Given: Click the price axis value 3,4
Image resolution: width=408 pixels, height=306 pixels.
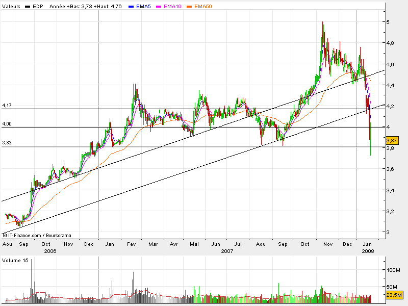Looking at the screenshot, I should tap(390, 190).
